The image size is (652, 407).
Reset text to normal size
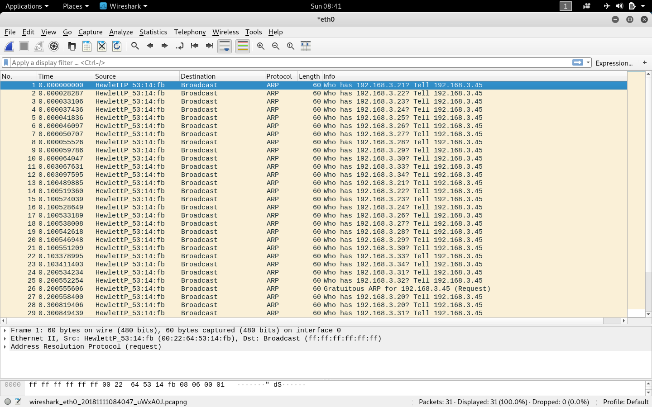291,46
